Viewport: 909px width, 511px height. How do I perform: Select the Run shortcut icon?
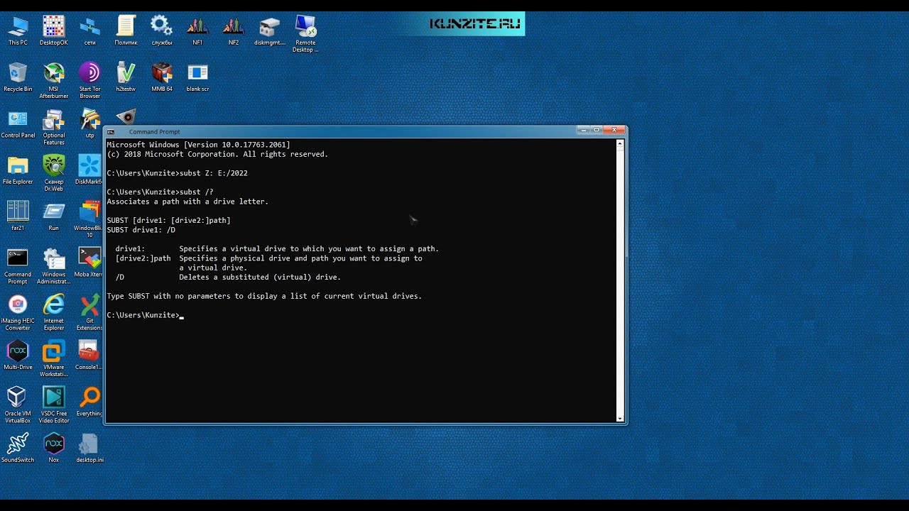tap(54, 216)
